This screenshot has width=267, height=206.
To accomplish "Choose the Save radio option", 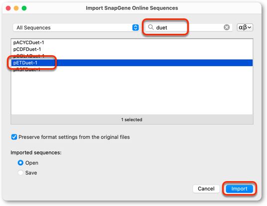I will 20,173.
